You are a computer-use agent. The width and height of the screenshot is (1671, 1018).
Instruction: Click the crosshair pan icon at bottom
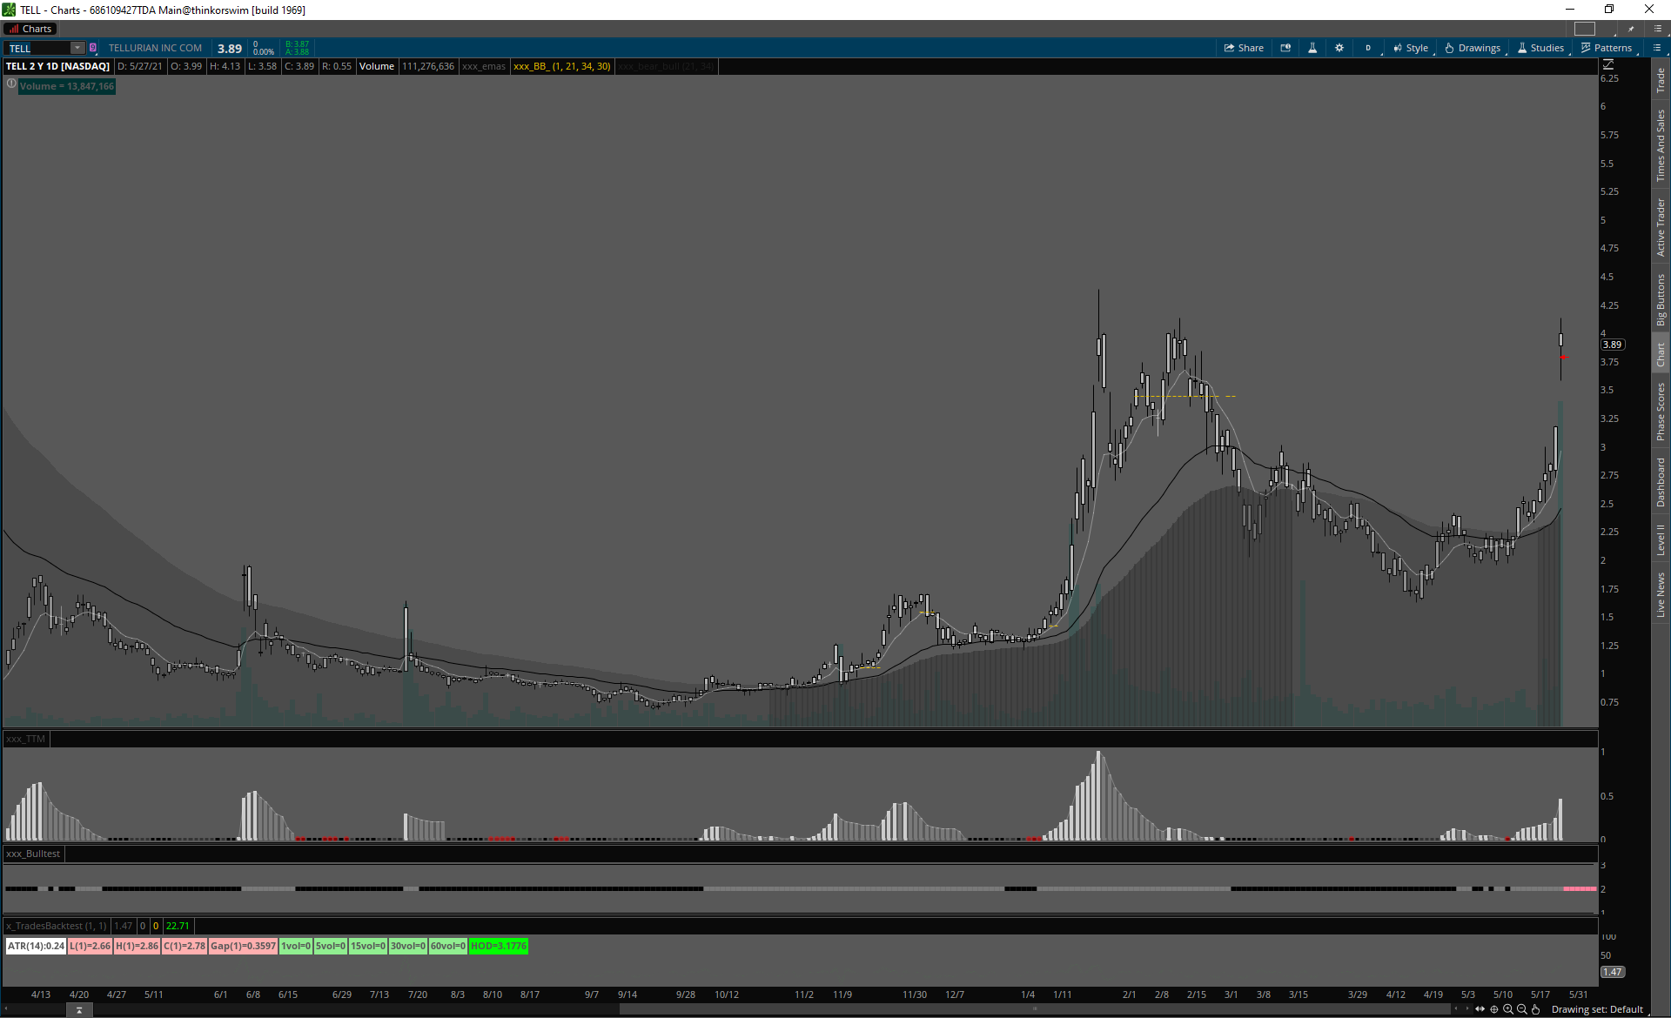pyautogui.click(x=1494, y=1009)
